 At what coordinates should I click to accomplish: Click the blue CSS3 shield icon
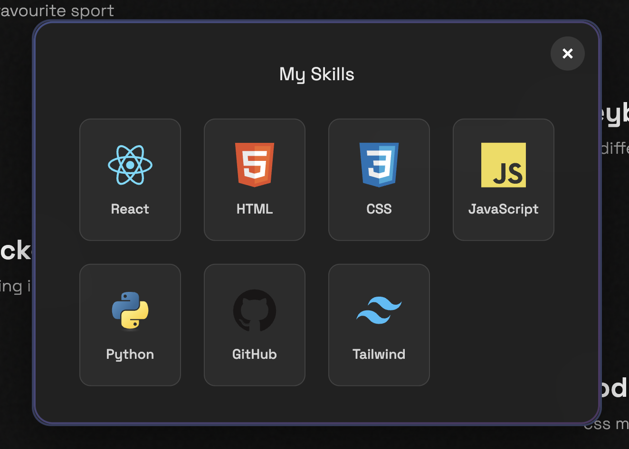(x=379, y=165)
